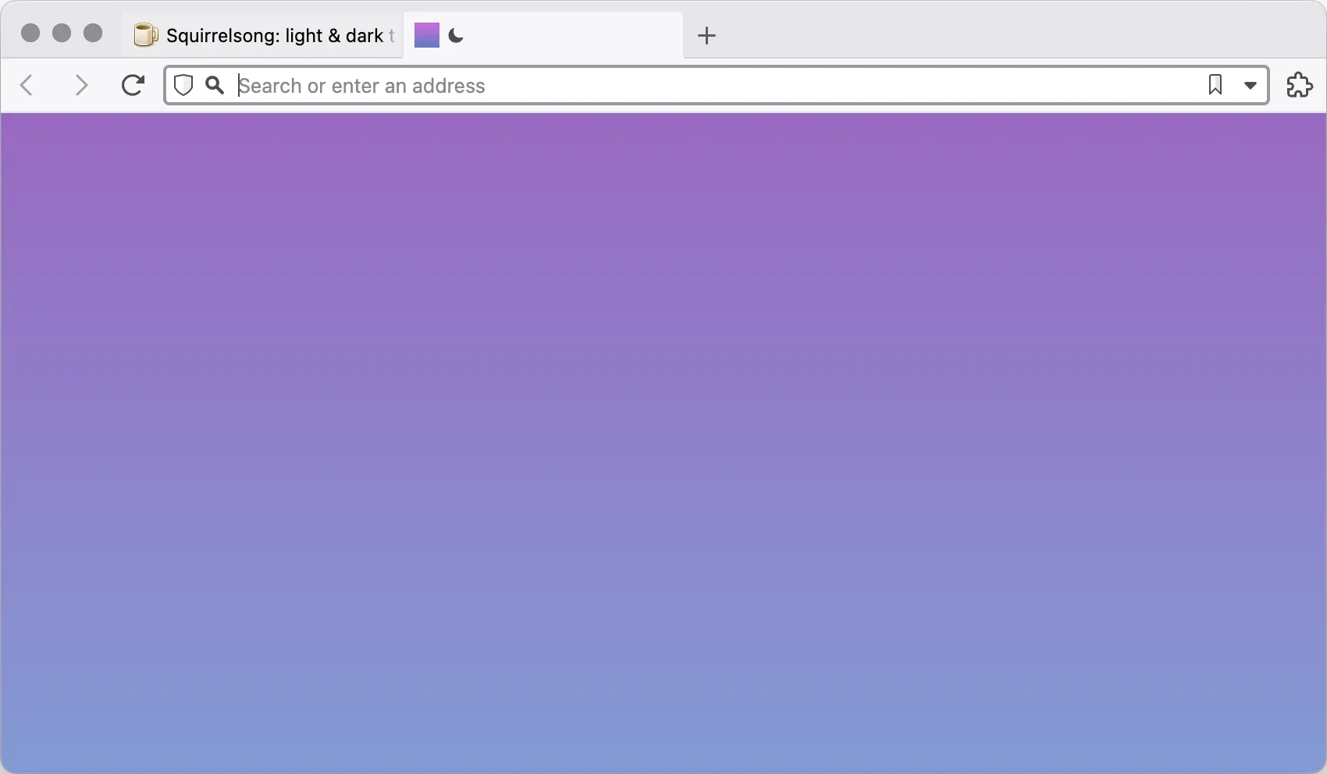Click the back navigation arrow
1327x774 pixels.
click(x=27, y=85)
